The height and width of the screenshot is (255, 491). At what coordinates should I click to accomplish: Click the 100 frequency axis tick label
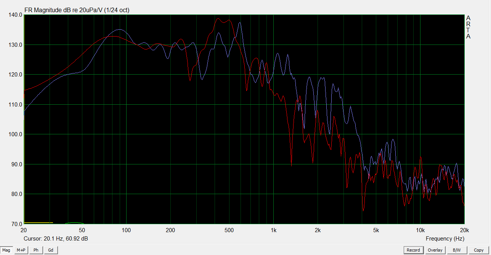click(x=126, y=230)
